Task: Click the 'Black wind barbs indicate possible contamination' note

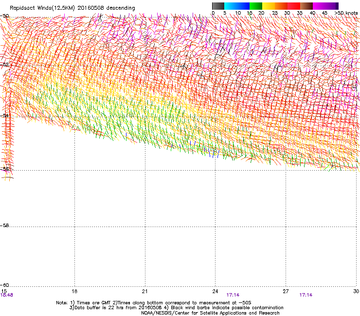Action: pyautogui.click(x=224, y=308)
